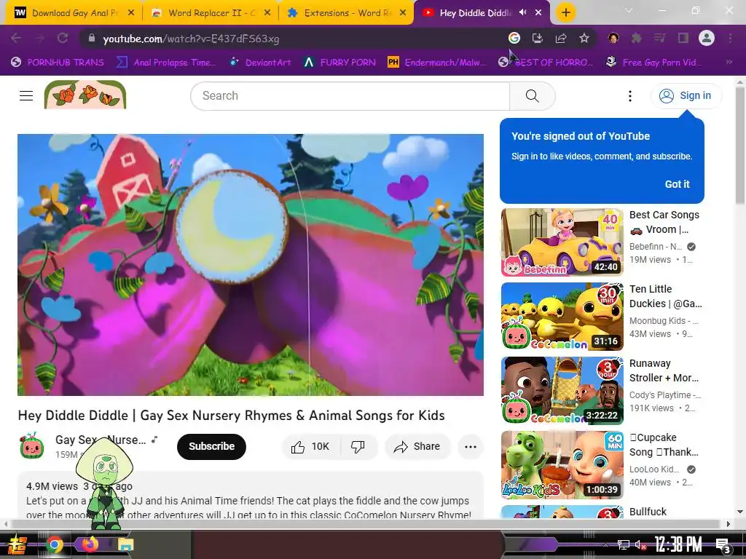The image size is (746, 559).
Task: Toggle the muted volume tray icon
Action: 641,544
